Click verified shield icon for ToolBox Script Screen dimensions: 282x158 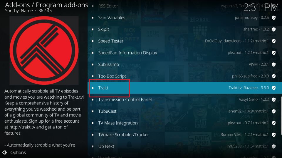point(274,76)
